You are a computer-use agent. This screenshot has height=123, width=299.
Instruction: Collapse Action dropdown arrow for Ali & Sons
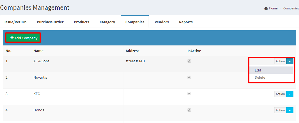click(290, 61)
